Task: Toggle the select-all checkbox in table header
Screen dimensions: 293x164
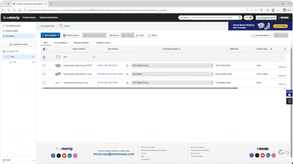Action: [44, 49]
